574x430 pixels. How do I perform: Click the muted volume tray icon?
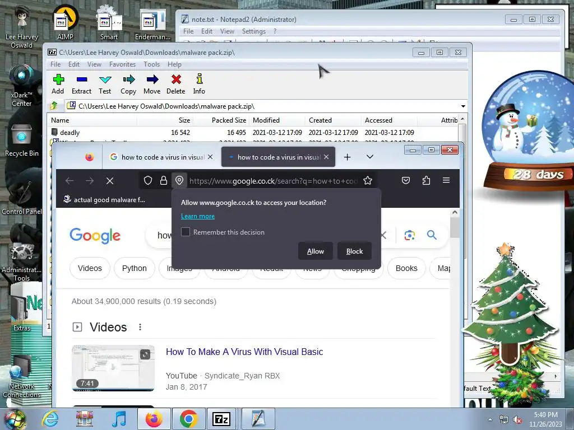click(x=517, y=420)
